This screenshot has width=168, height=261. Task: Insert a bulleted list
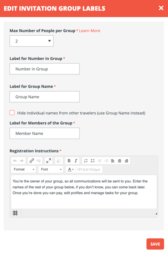coord(93,161)
